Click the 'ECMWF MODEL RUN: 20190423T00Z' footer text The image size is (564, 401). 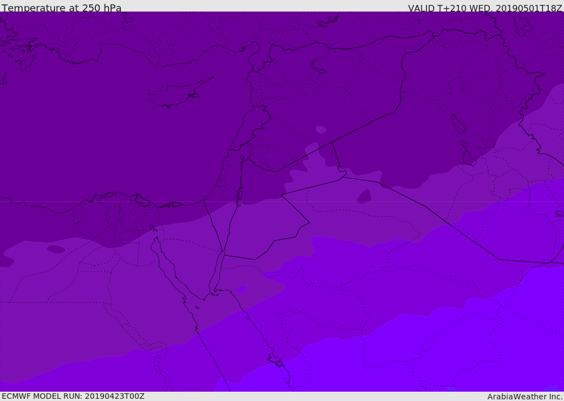73,396
